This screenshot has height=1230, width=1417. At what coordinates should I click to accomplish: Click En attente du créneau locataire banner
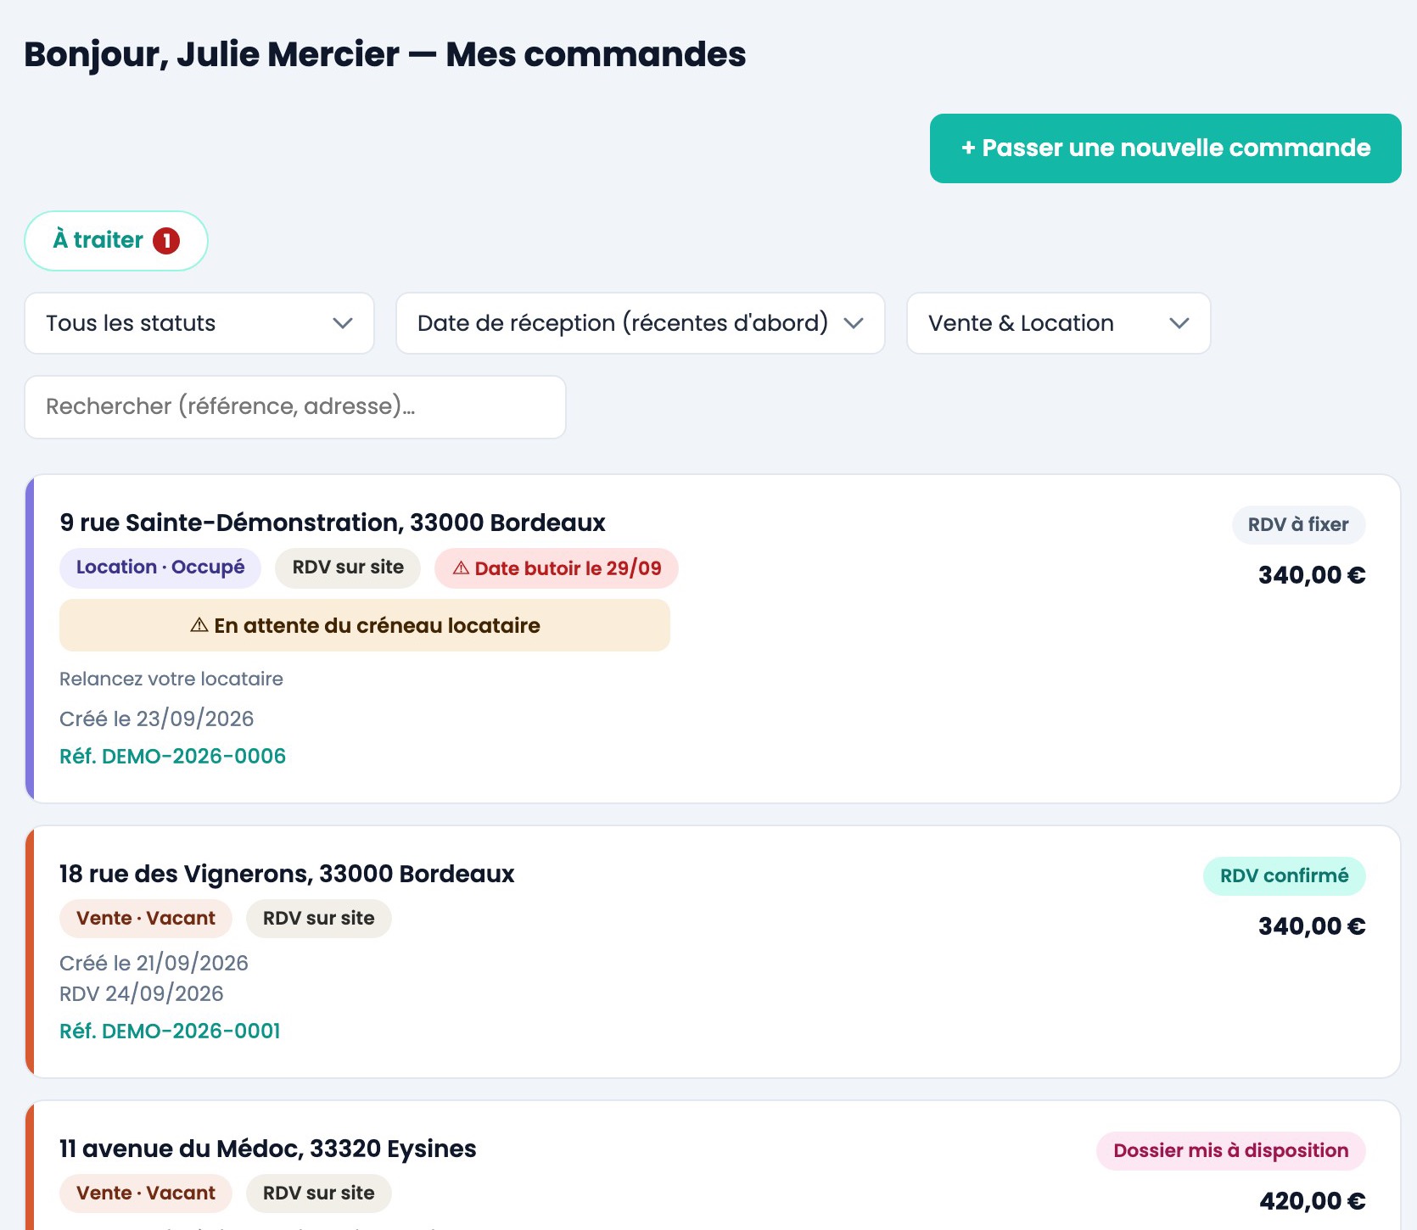(x=365, y=625)
